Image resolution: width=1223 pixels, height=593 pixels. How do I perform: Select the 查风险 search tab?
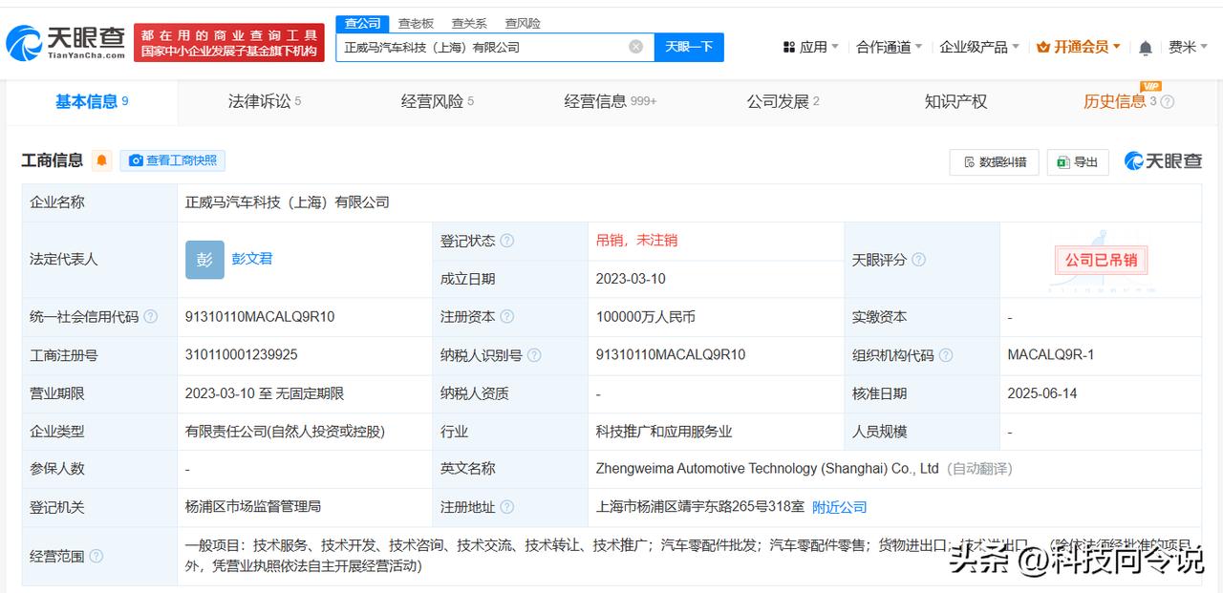523,23
